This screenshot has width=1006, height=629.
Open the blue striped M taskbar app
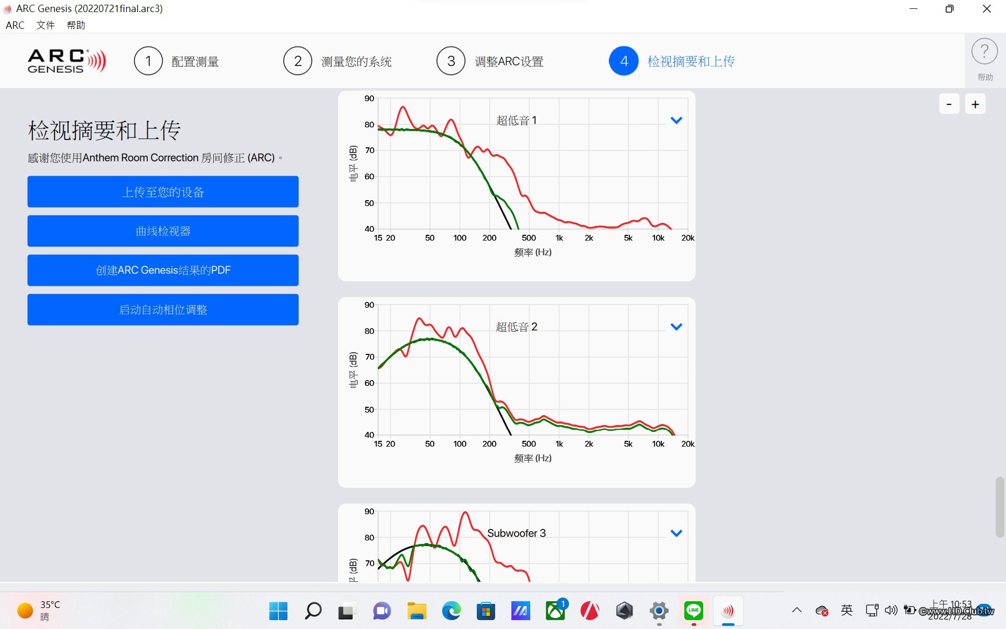tap(520, 611)
